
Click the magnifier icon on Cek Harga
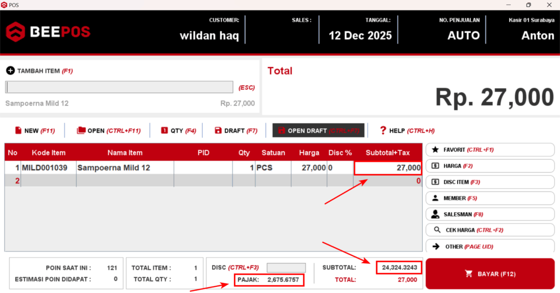[x=436, y=230]
